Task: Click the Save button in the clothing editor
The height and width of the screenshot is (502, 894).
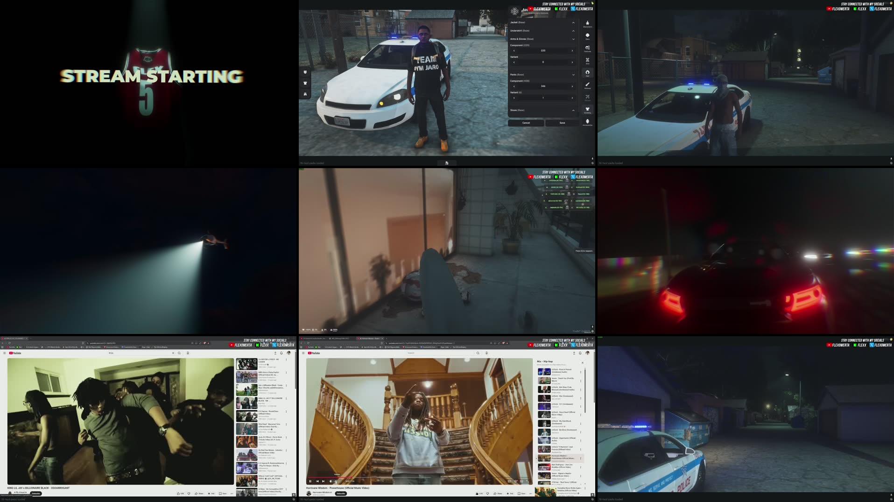Action: pyautogui.click(x=562, y=122)
